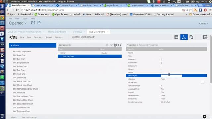The width and height of the screenshot is (212, 119).
Task: Open the Datasources panel icon
Action: click(191, 37)
